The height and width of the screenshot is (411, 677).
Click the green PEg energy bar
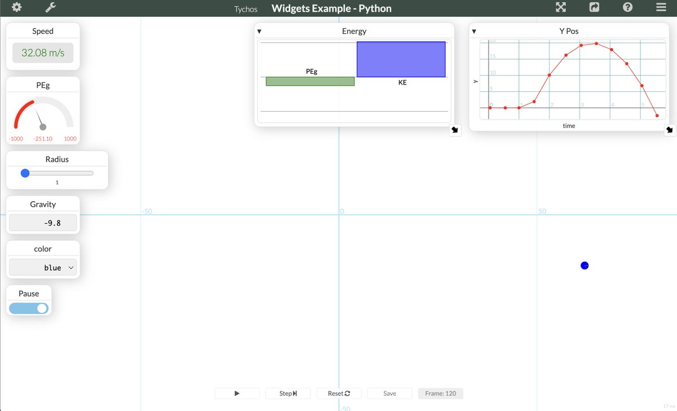(310, 81)
